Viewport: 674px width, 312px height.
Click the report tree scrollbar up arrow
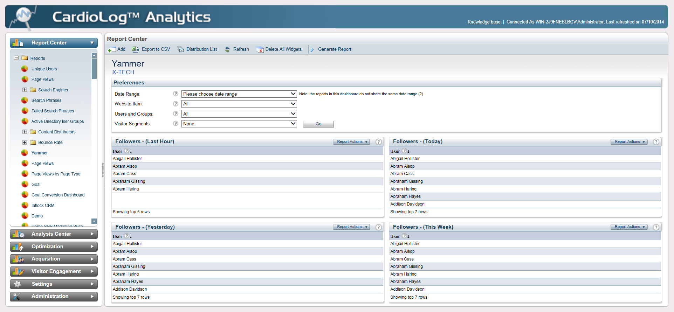94,55
